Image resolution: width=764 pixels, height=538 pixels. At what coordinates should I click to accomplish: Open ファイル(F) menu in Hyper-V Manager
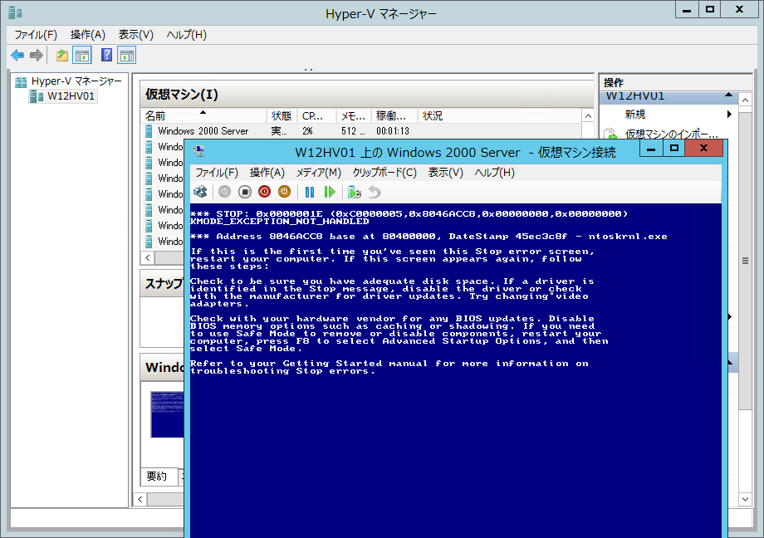[x=36, y=35]
